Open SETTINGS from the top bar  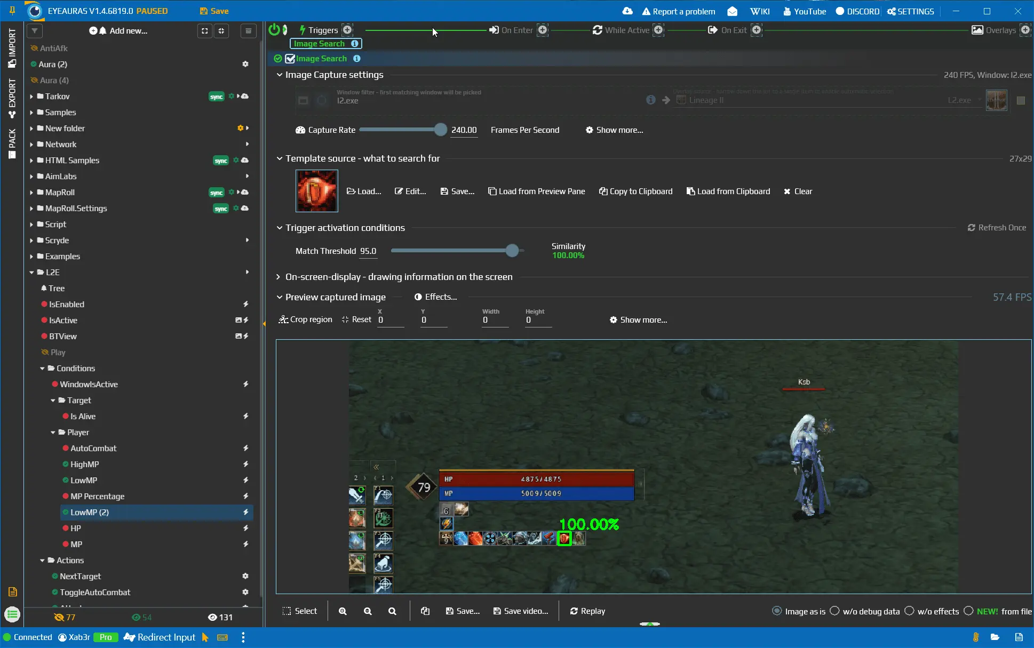[911, 11]
